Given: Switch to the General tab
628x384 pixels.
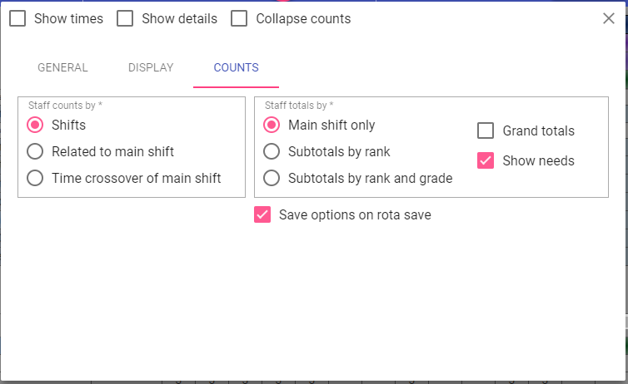Looking at the screenshot, I should coord(62,68).
